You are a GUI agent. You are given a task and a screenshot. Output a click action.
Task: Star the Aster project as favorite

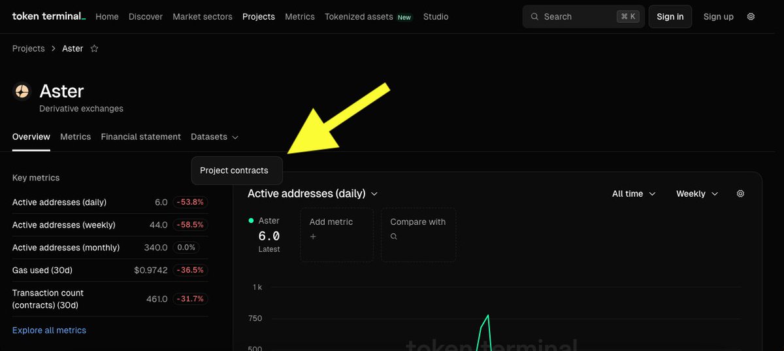[94, 48]
